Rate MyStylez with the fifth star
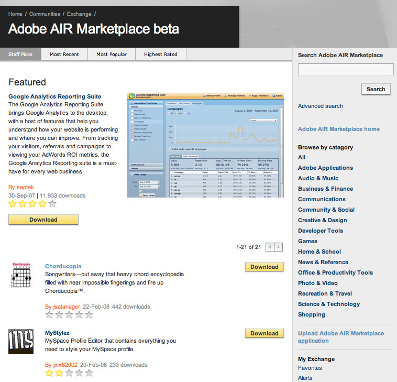Image resolution: width=397 pixels, height=382 pixels. pos(89,373)
